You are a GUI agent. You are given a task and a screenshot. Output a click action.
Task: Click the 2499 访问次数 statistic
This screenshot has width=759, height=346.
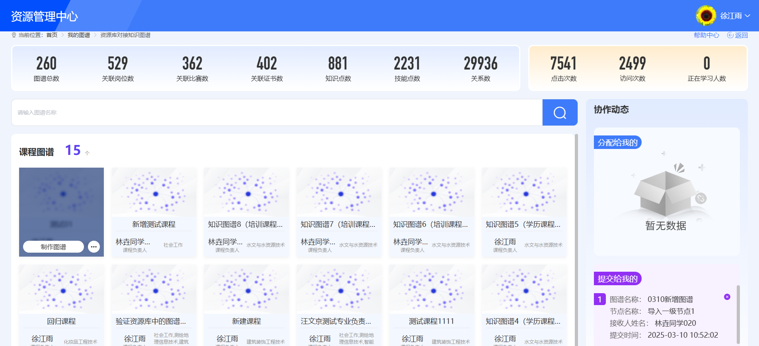point(632,68)
